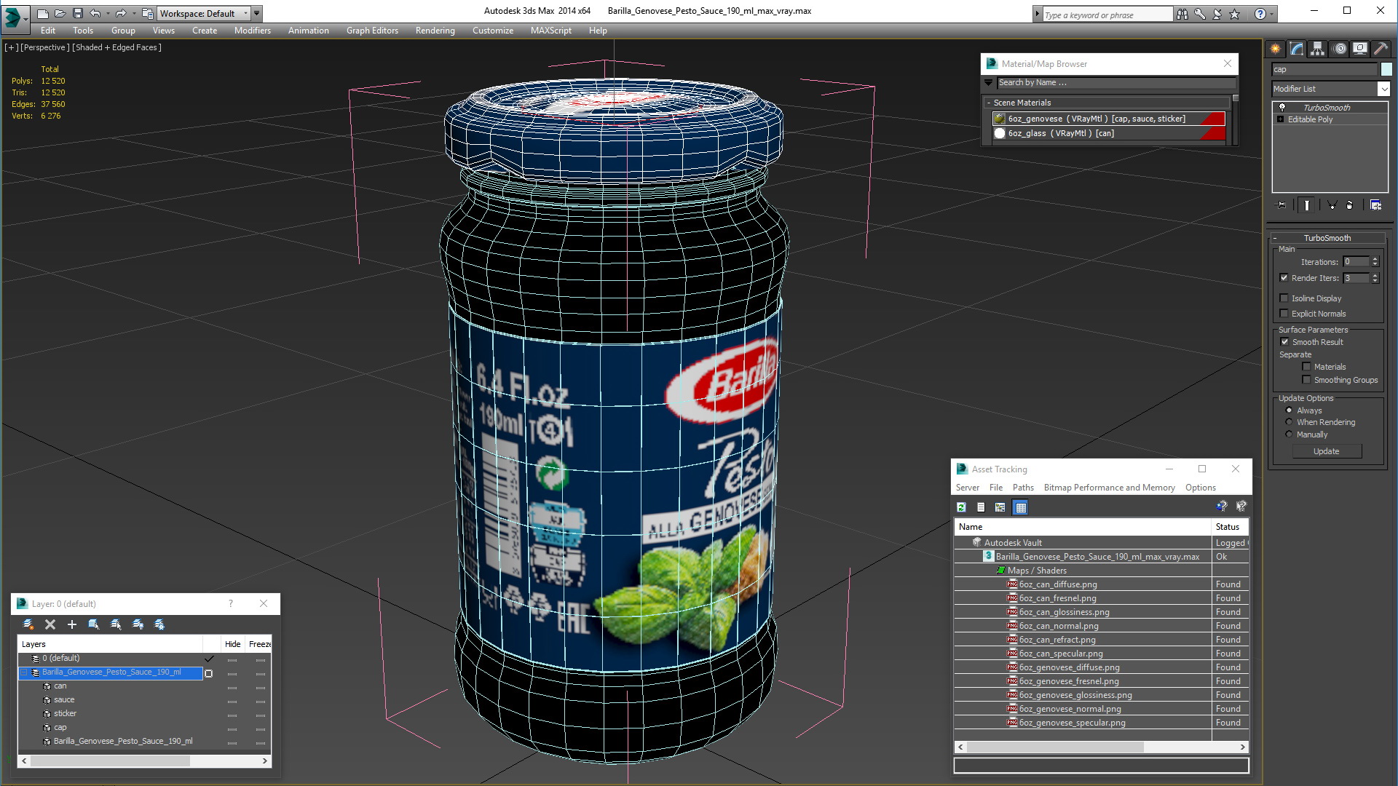The height and width of the screenshot is (786, 1398).
Task: Open Material/Map Browser options arrow
Action: click(x=989, y=83)
